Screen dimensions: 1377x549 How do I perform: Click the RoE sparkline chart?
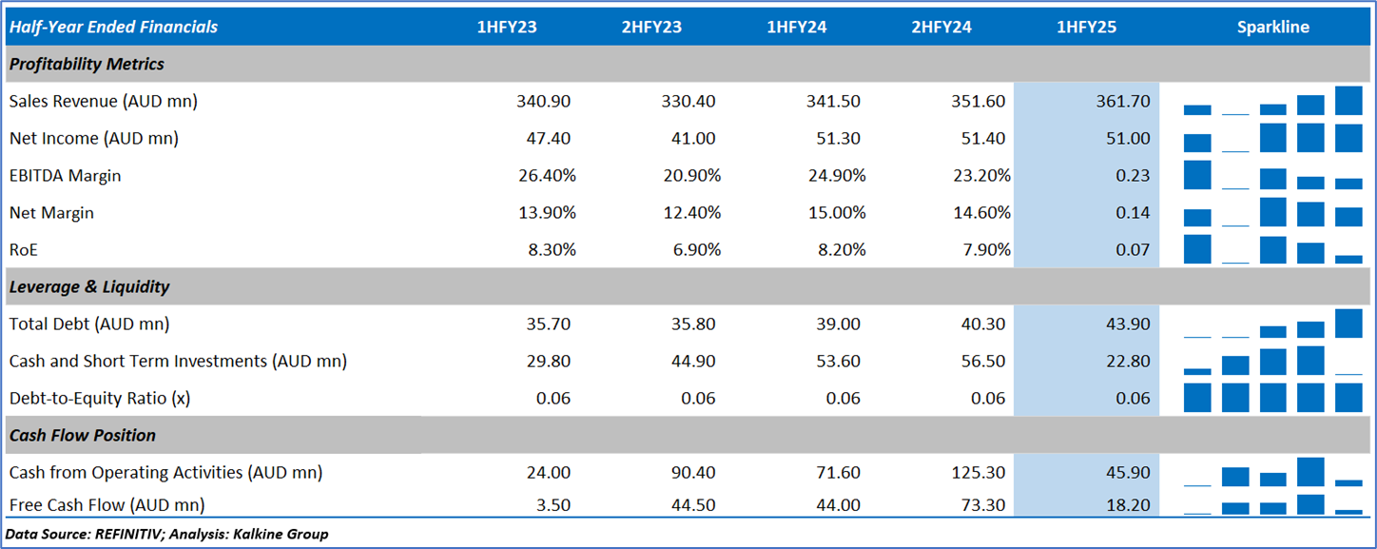click(1272, 249)
